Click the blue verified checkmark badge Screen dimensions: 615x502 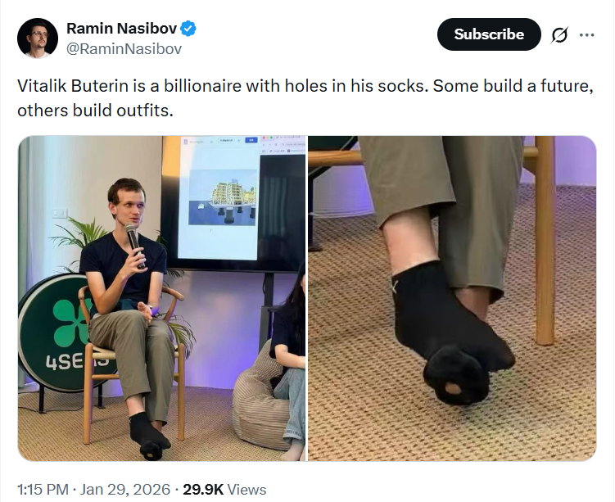pos(188,29)
